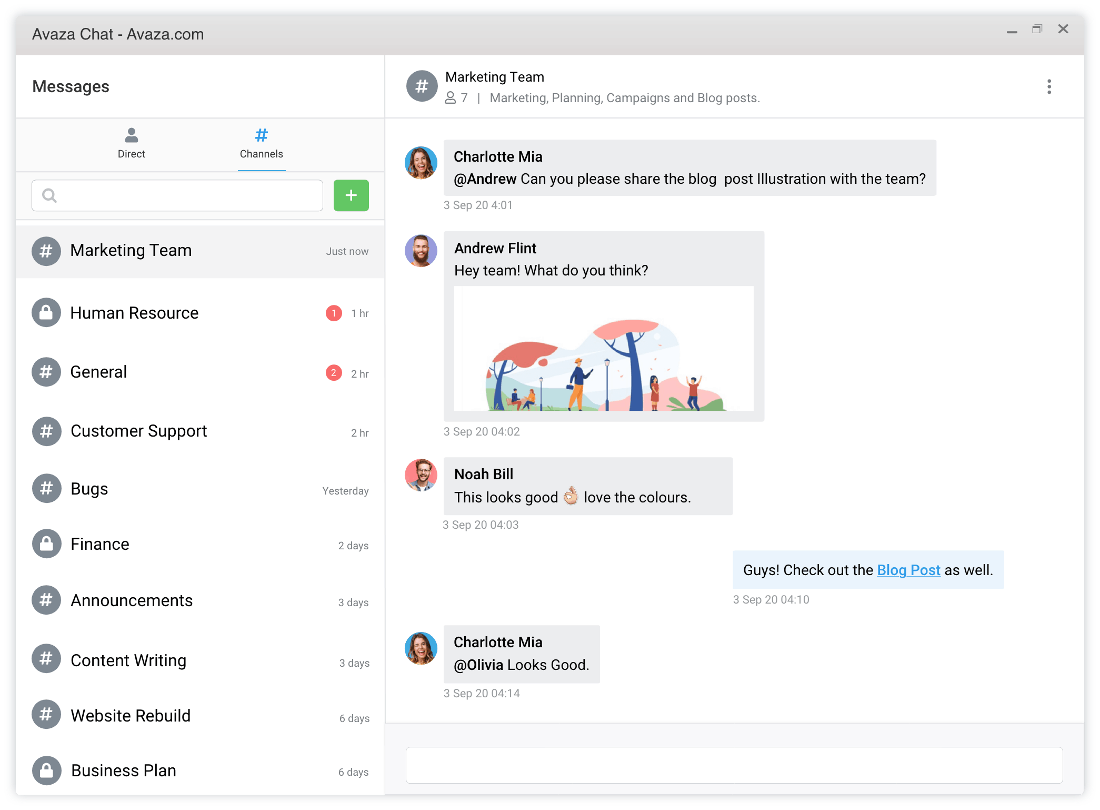This screenshot has height=810, width=1100.
Task: Click the lock icon on Business Plan channel
Action: 46,771
